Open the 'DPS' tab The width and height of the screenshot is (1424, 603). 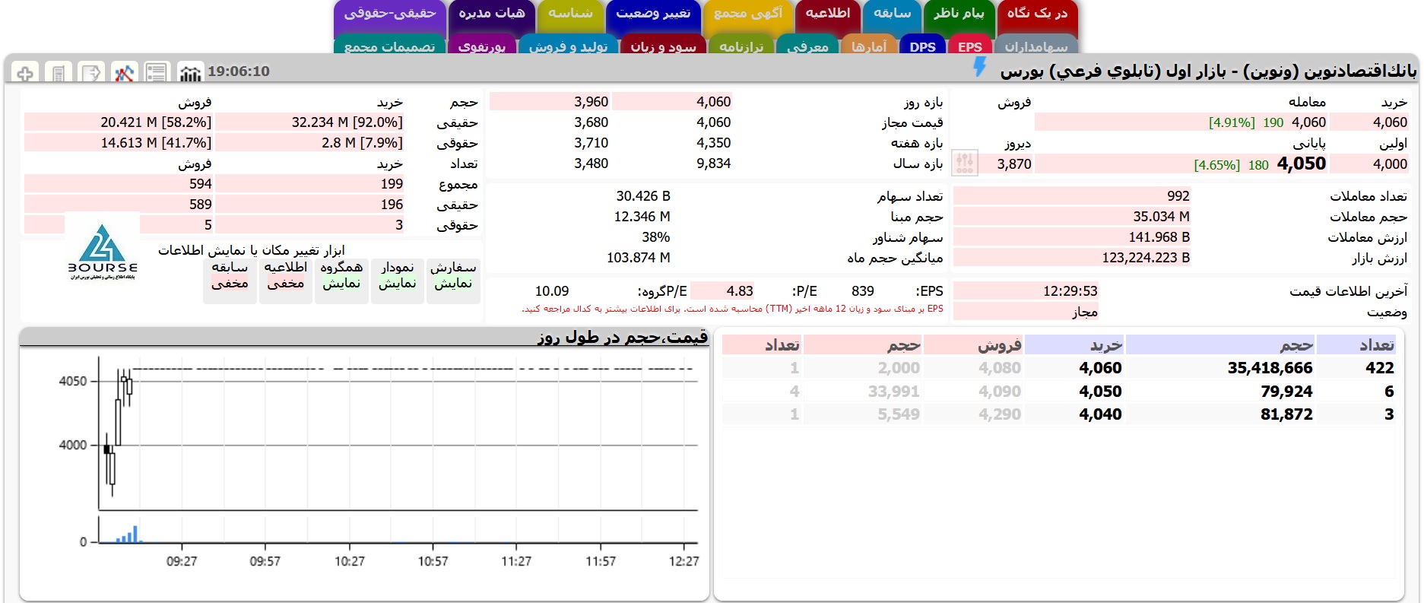pos(922,46)
